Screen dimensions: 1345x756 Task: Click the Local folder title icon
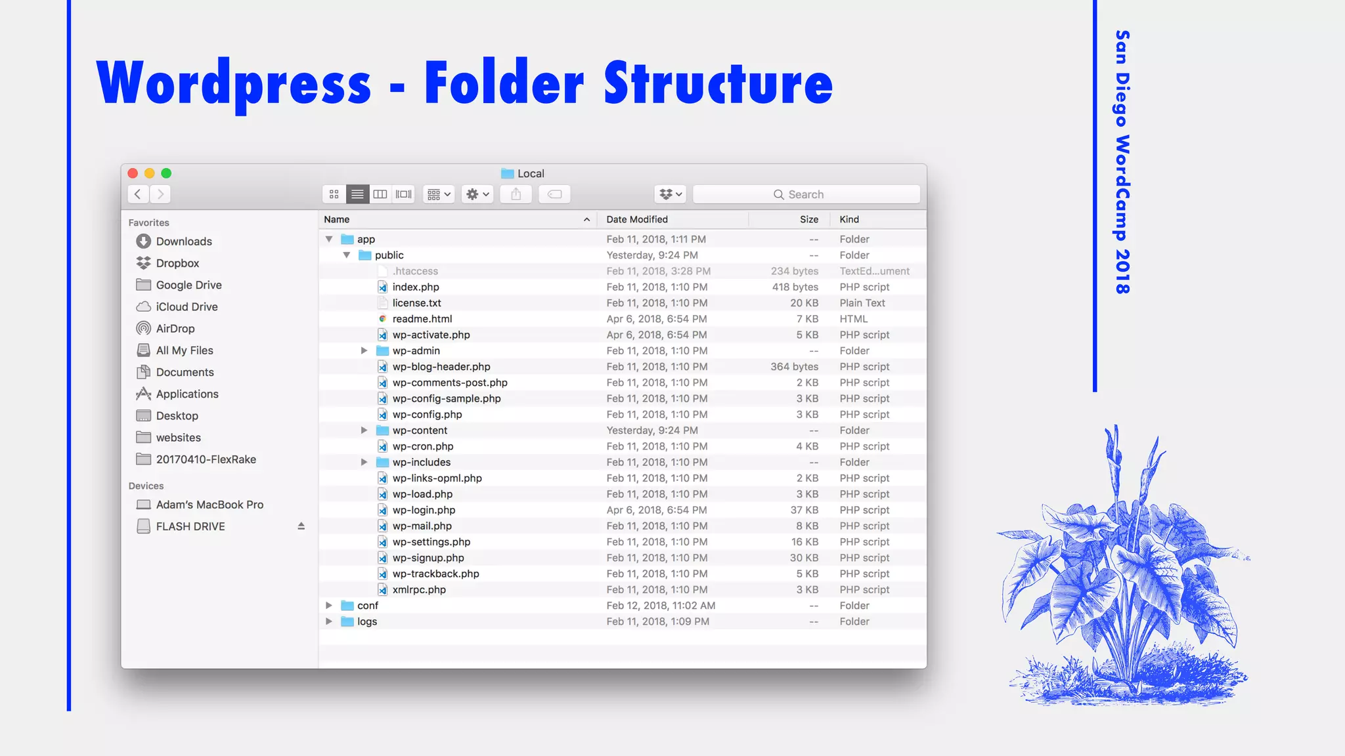(507, 173)
